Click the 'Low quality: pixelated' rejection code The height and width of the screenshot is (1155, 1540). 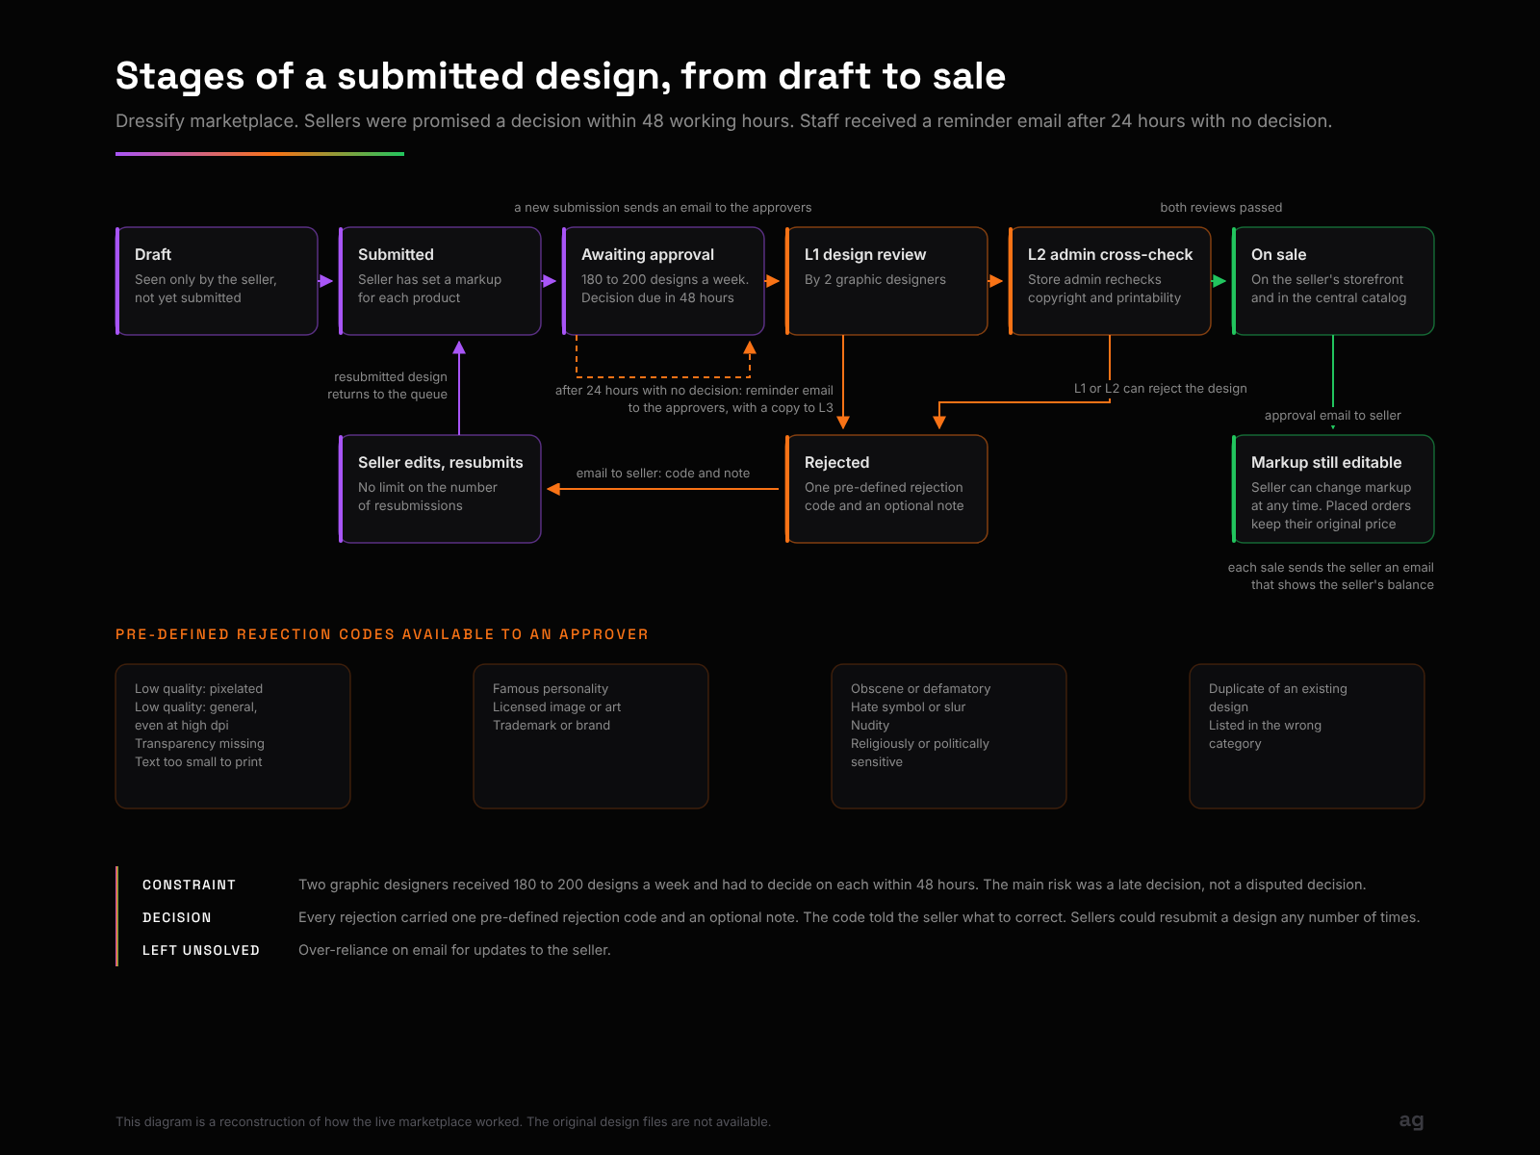pos(198,688)
